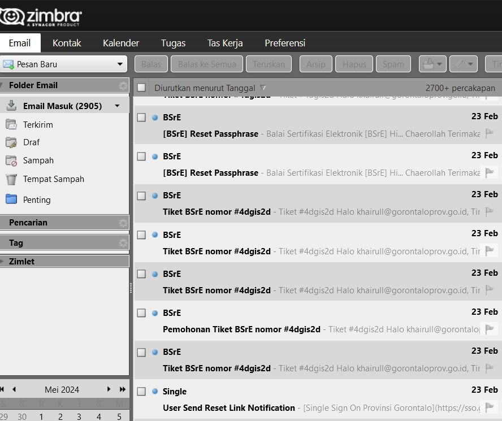
Task: Select greyed date 30 in mini calendar
Action: [x=22, y=416]
